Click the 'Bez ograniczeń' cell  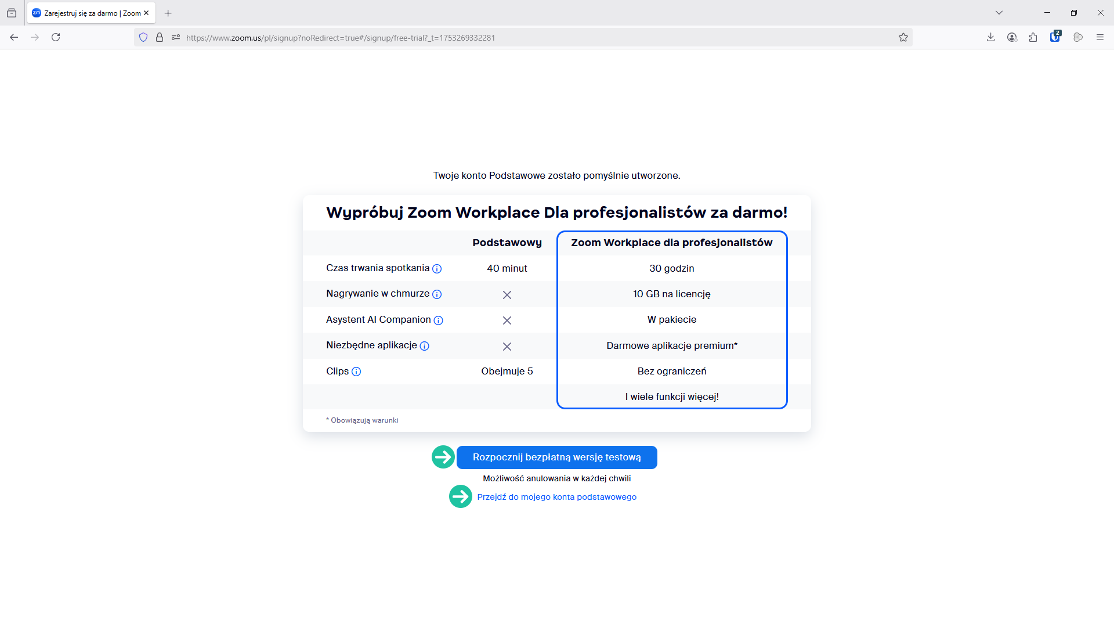pyautogui.click(x=672, y=371)
